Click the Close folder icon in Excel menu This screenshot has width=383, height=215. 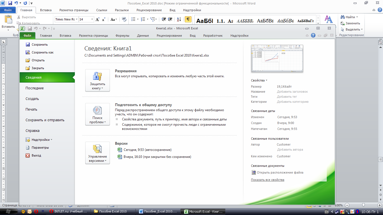tap(27, 68)
